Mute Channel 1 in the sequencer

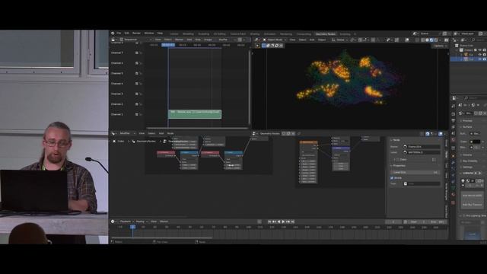point(137,114)
